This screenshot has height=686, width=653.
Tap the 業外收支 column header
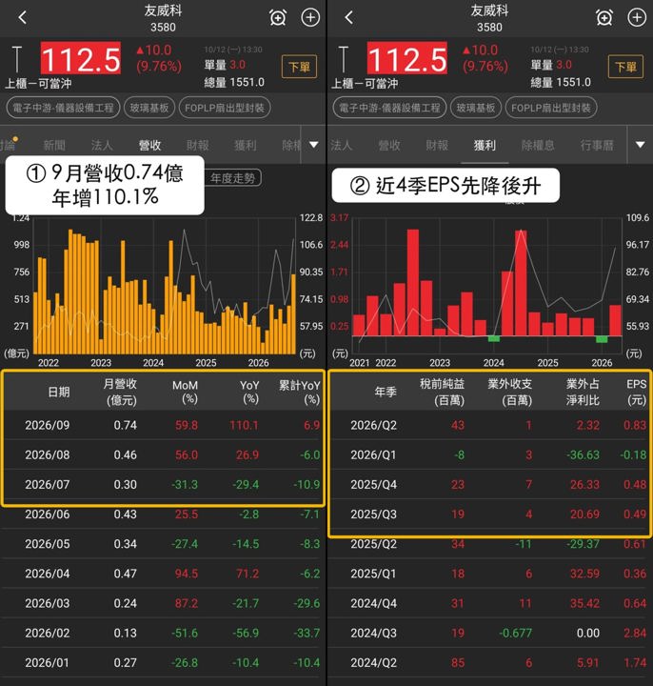[x=510, y=392]
